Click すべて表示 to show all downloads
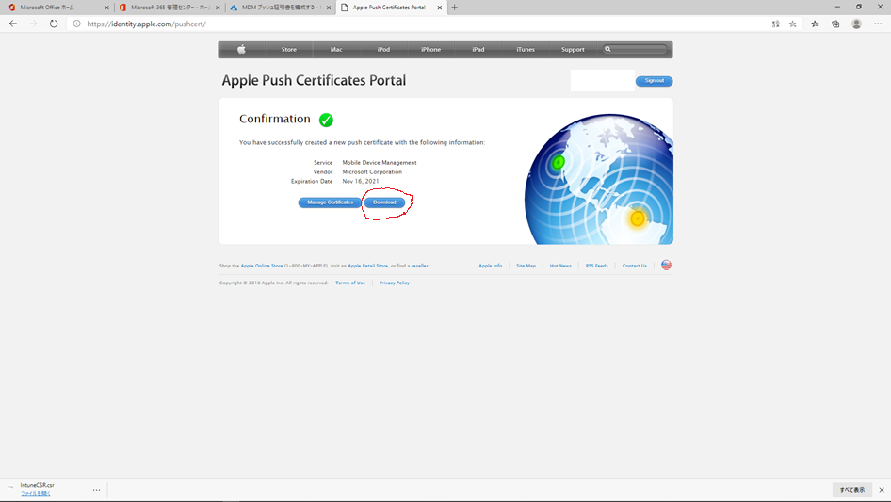This screenshot has height=502, width=891. pos(851,490)
